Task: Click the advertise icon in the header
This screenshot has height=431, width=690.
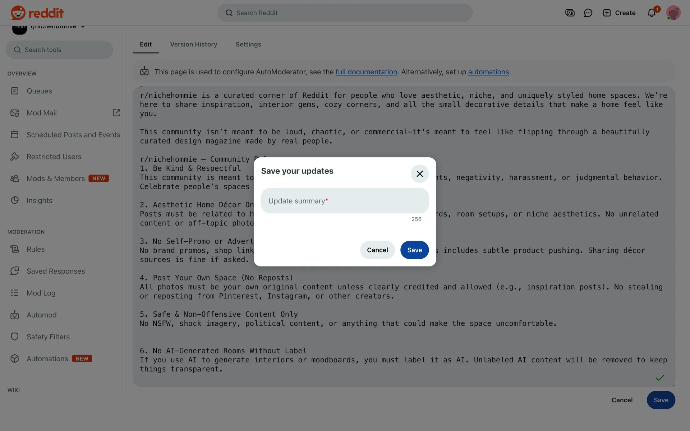Action: (x=570, y=13)
